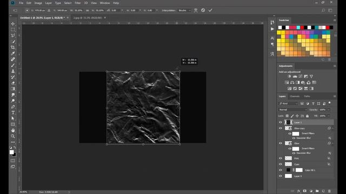Pick the cyan swatch in top swatch row
This screenshot has height=194, width=346.
coord(298,27)
